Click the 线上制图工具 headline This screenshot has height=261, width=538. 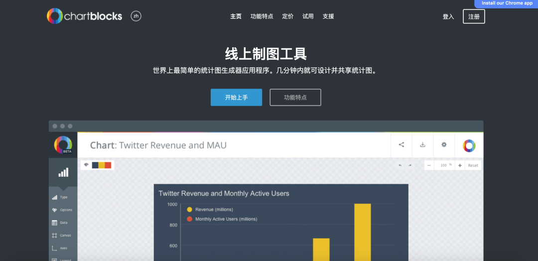266,54
